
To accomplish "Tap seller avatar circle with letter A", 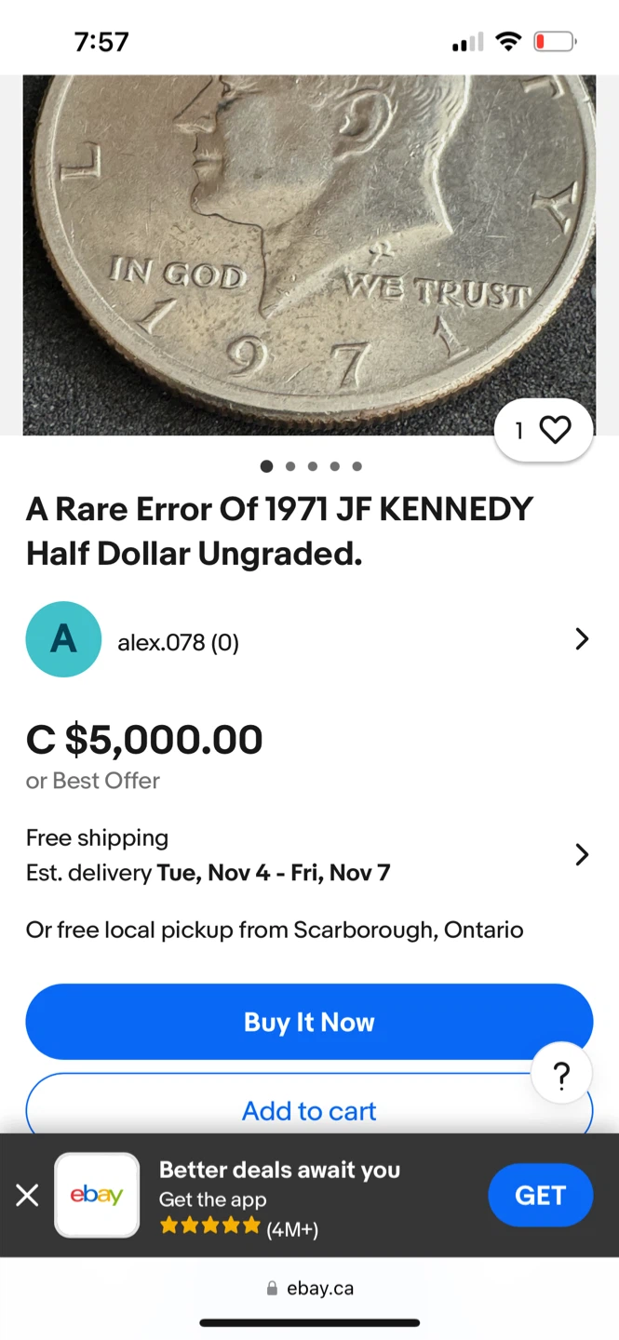I will (63, 639).
